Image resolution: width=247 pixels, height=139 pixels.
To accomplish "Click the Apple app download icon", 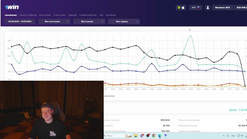I will tap(183, 8).
